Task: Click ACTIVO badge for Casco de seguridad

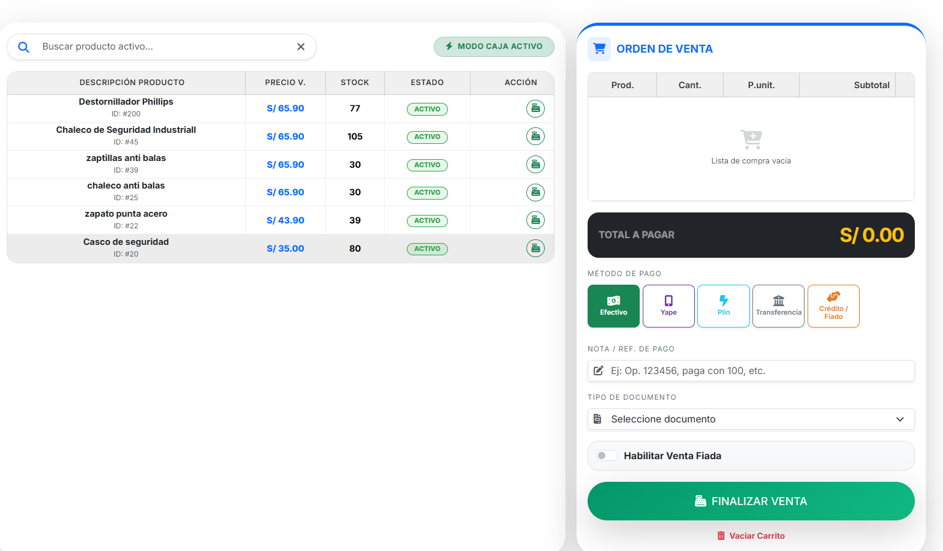Action: pyautogui.click(x=427, y=249)
